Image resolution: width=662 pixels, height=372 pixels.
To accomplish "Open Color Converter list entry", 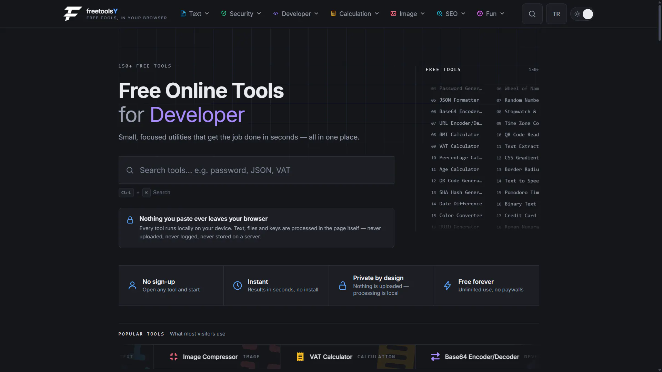I will pos(457,216).
